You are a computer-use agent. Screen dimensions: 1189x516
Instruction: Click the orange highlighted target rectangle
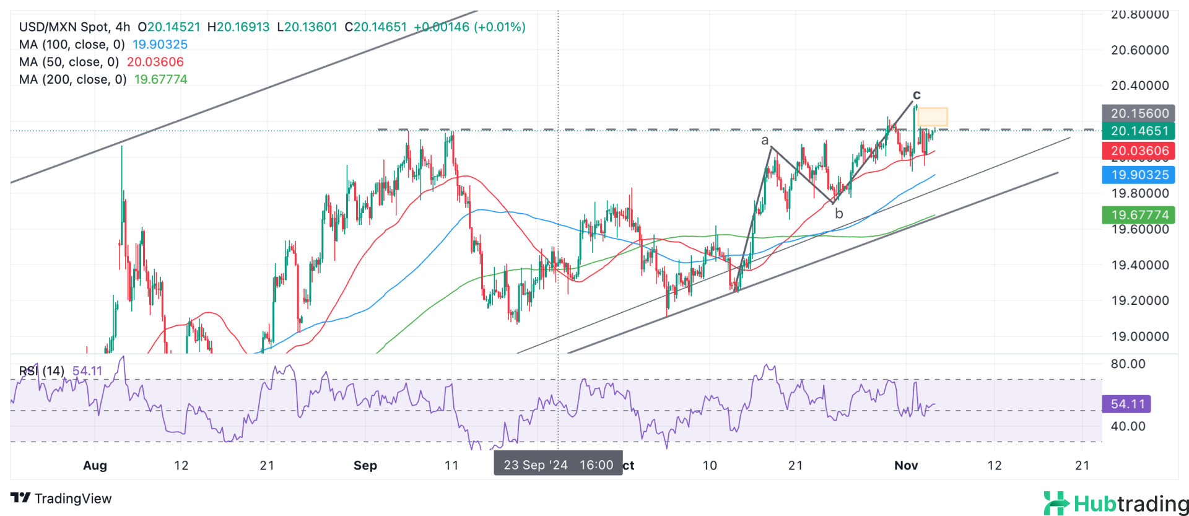click(932, 117)
